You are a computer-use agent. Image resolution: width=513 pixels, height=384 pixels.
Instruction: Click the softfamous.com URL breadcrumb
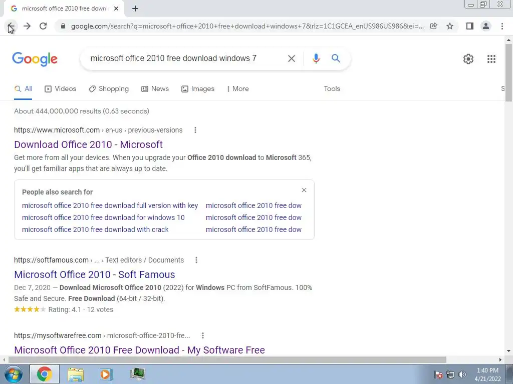pyautogui.click(x=99, y=260)
